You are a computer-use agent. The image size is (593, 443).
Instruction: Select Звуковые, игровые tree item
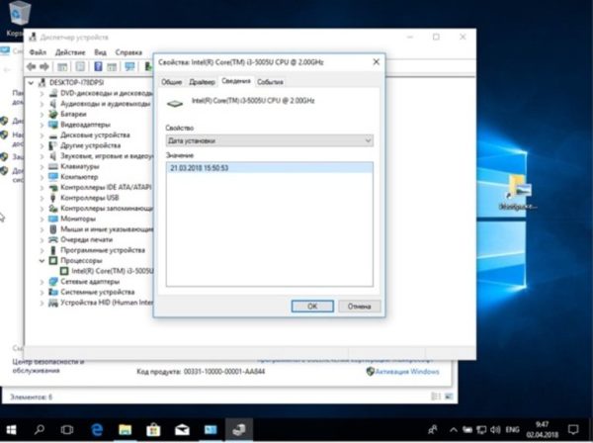coord(107,156)
